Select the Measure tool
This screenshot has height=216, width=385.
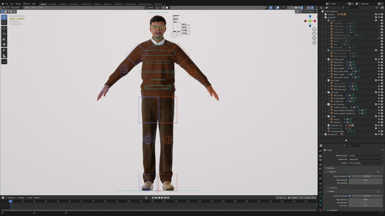pyautogui.click(x=4, y=55)
